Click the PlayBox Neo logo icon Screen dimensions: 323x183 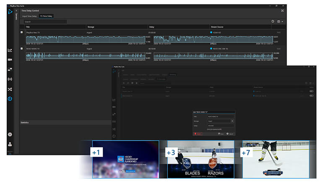[x=10, y=12]
